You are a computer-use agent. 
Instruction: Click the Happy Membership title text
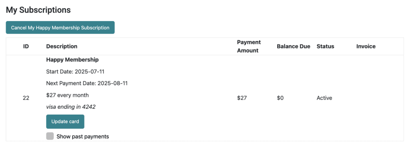pos(72,60)
